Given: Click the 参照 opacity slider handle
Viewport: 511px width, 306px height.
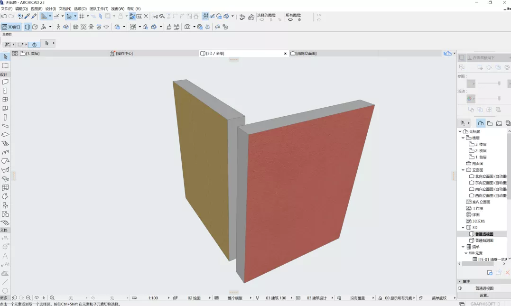Looking at the screenshot, I should 499,83.
